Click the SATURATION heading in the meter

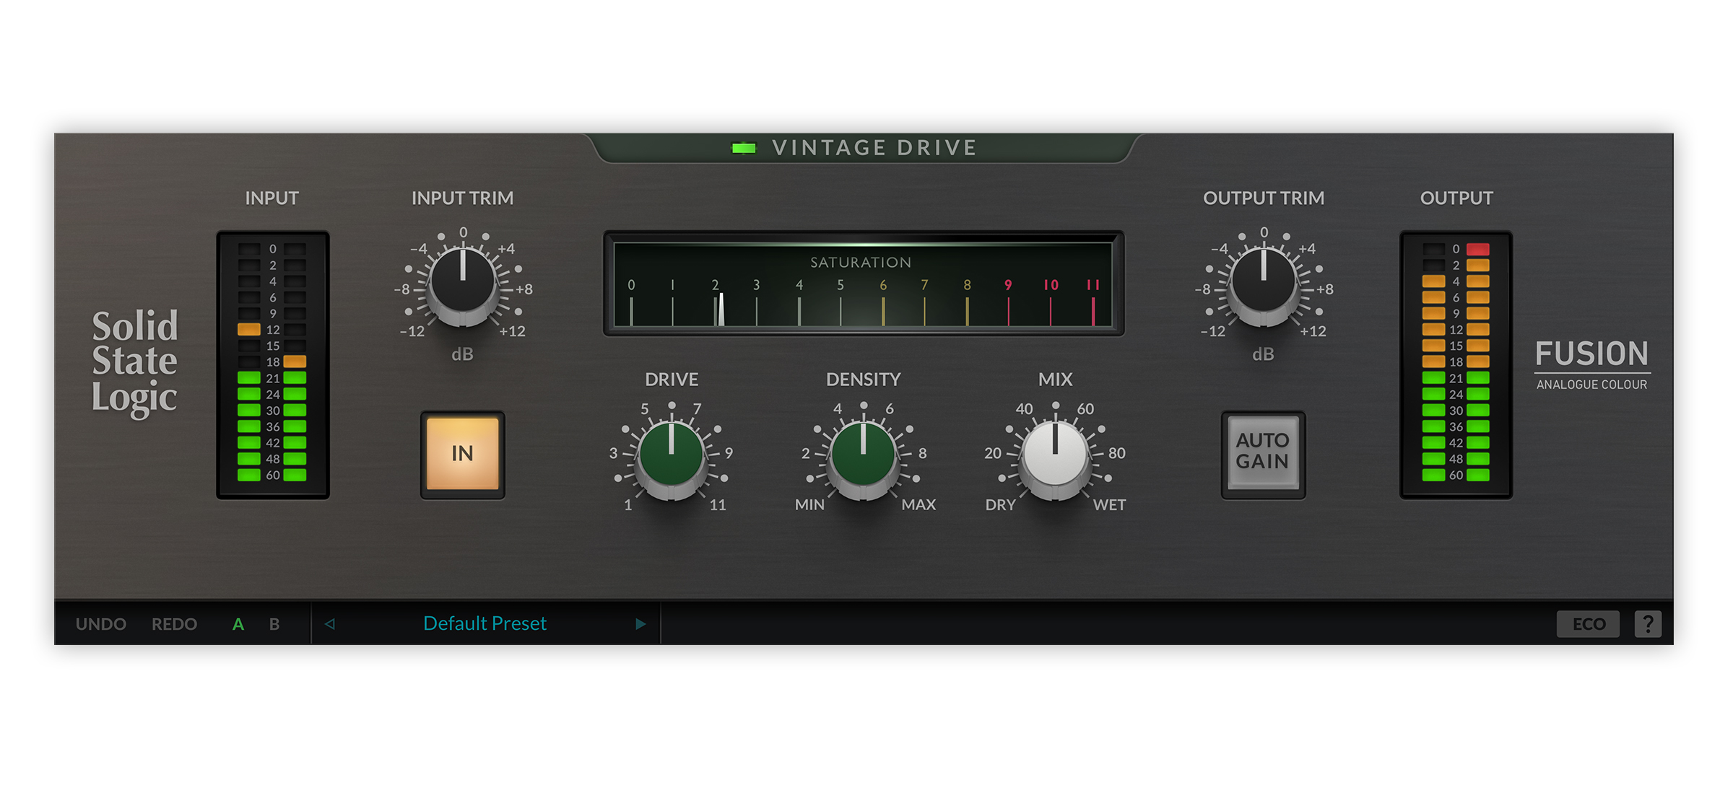[861, 263]
